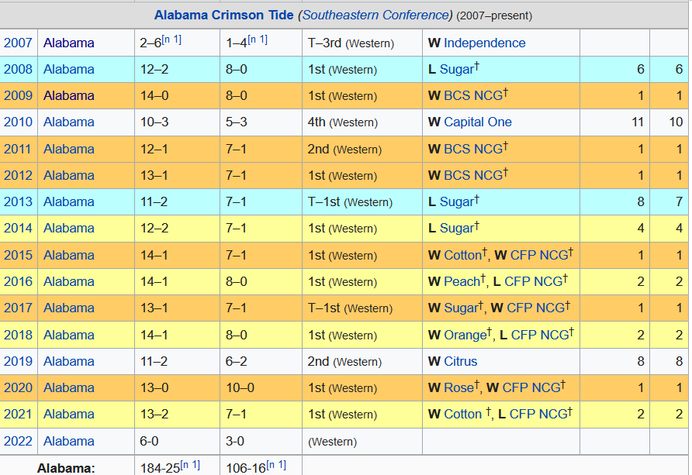
Task: Open the Capital One bowl link
Action: pos(478,122)
